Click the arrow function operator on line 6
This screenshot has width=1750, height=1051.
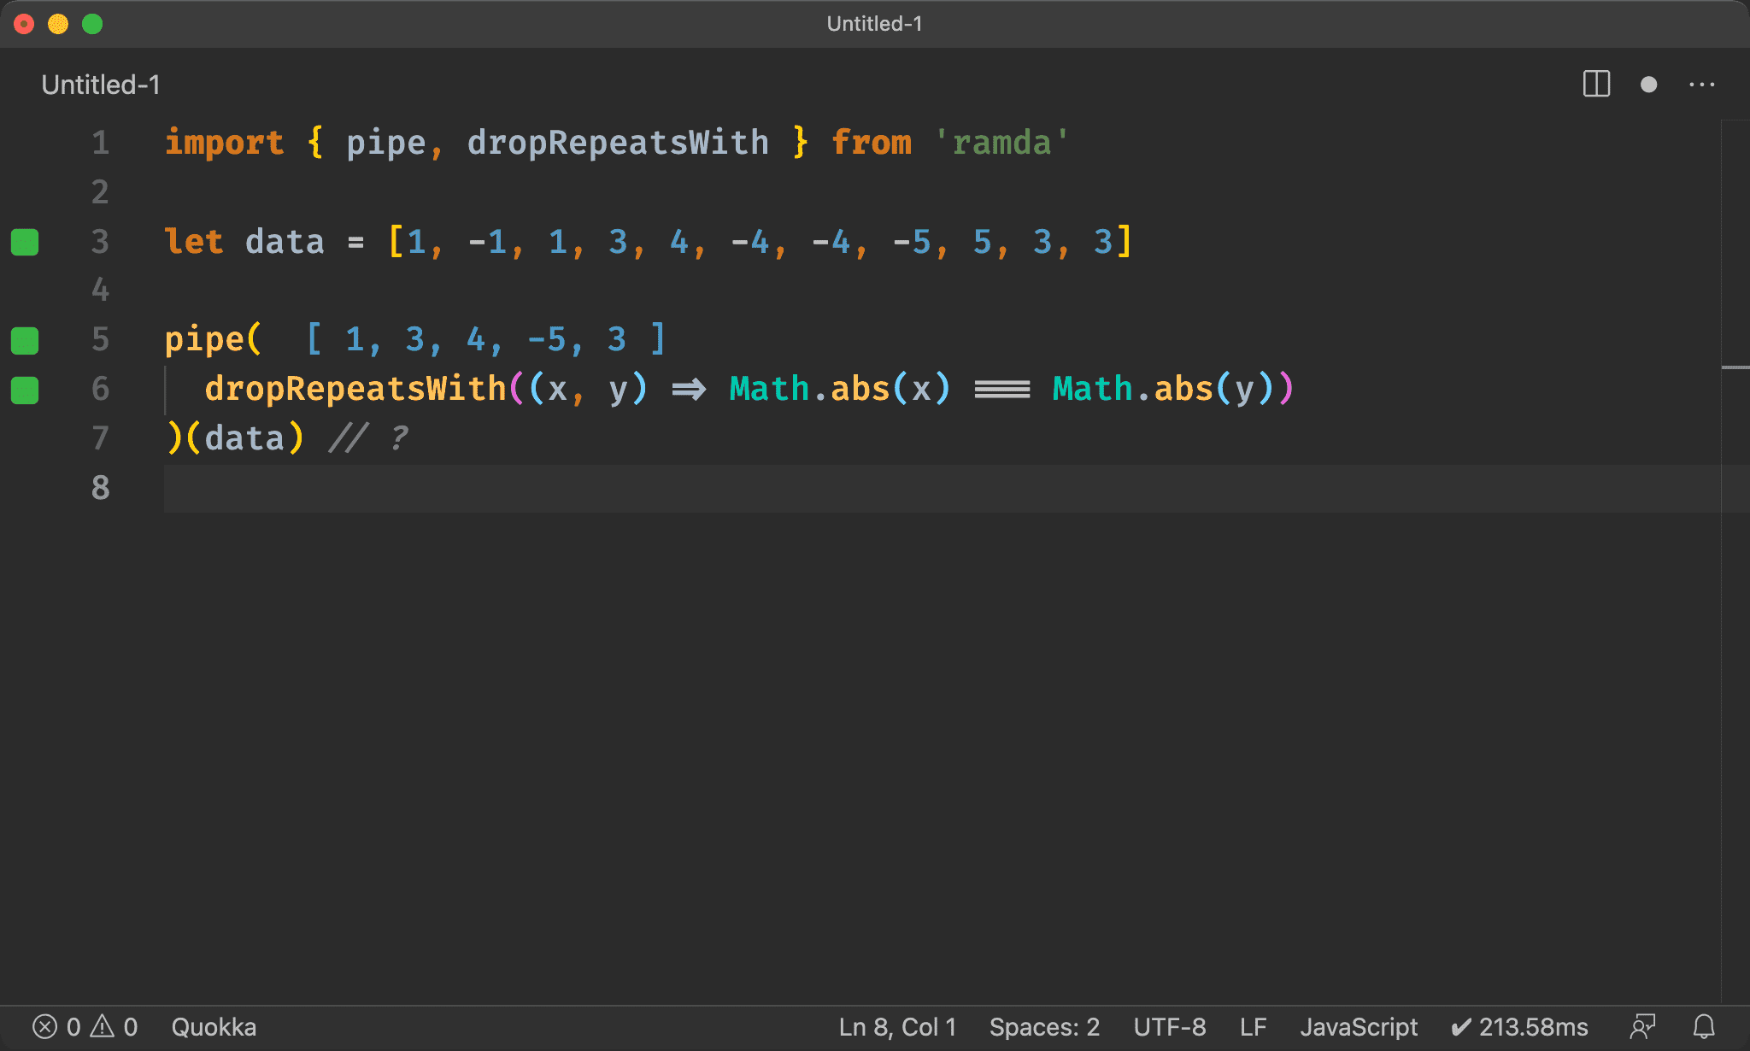click(689, 390)
